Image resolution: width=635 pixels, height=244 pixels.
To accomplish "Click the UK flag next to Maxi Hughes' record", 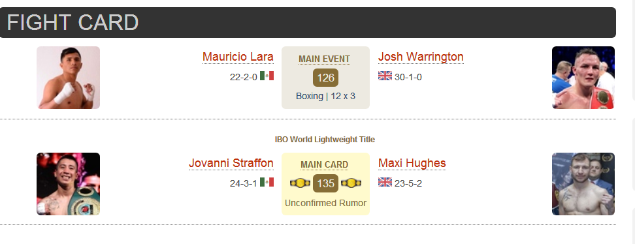I will click(x=385, y=182).
